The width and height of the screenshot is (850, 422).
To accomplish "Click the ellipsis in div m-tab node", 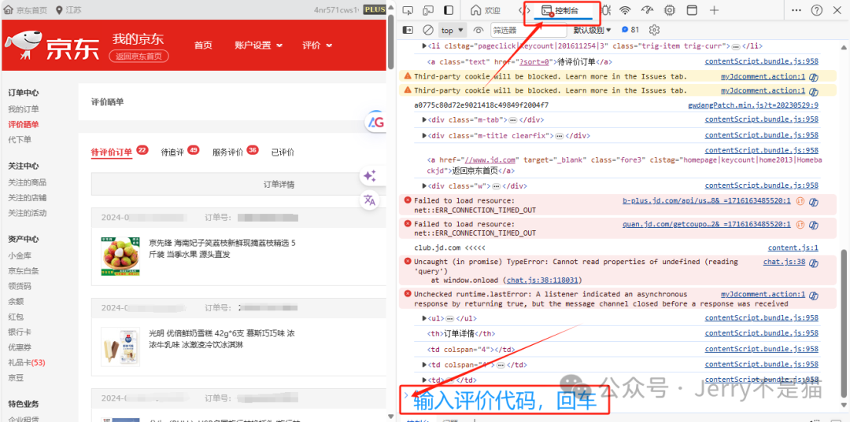I will (x=513, y=120).
